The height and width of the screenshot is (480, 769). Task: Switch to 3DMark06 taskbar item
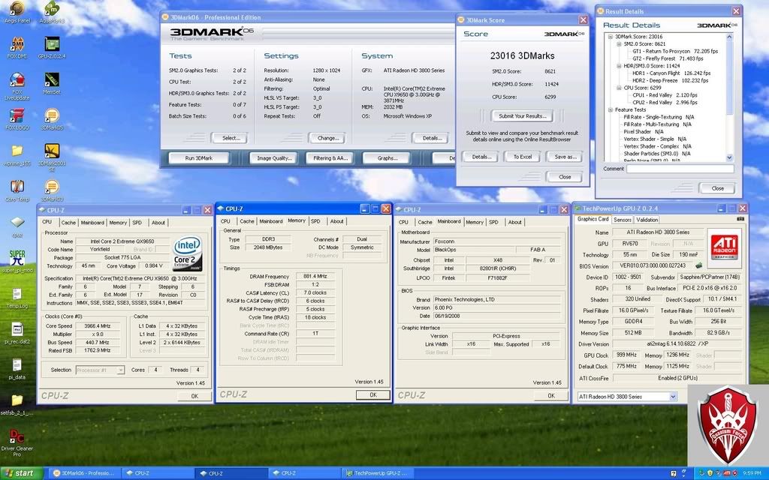click(x=84, y=473)
